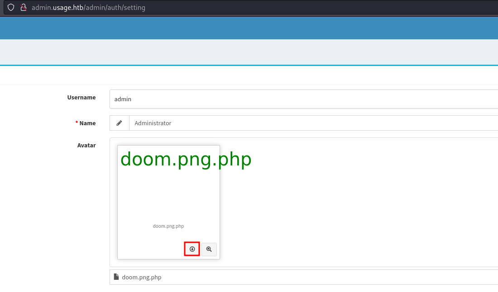Click the pencil icon beside Name field
The width and height of the screenshot is (498, 292).
(119, 123)
